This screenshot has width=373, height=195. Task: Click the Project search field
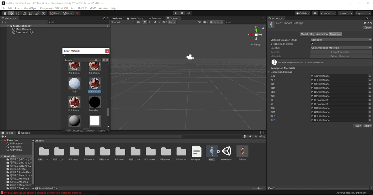212,137
